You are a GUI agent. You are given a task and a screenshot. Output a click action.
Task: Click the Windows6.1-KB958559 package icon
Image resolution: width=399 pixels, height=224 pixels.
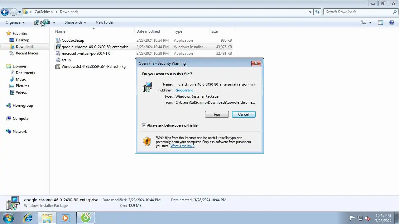click(58, 67)
